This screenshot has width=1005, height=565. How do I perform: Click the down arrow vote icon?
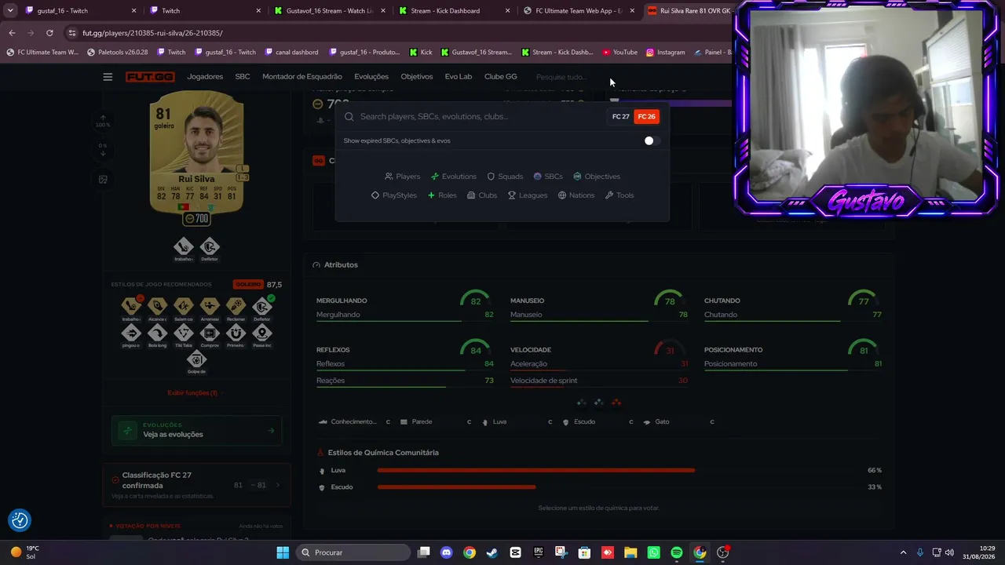103,154
